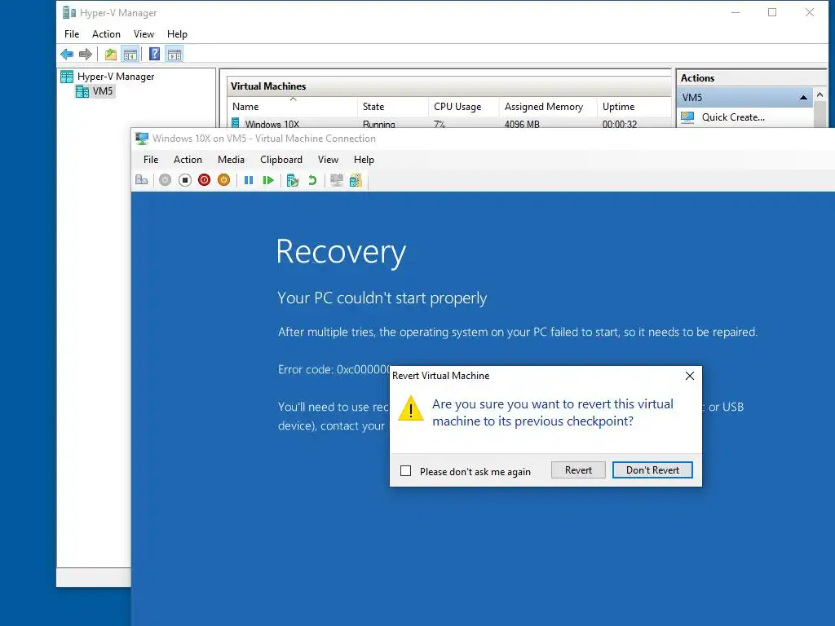Open Help menu in Hyper-V Manager
The height and width of the screenshot is (626, 835).
tap(177, 34)
